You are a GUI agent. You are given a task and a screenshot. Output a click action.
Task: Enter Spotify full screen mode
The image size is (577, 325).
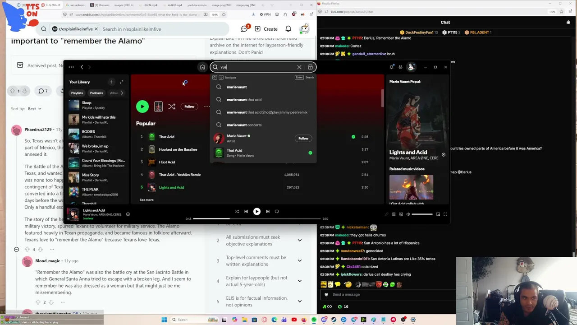[x=445, y=214]
